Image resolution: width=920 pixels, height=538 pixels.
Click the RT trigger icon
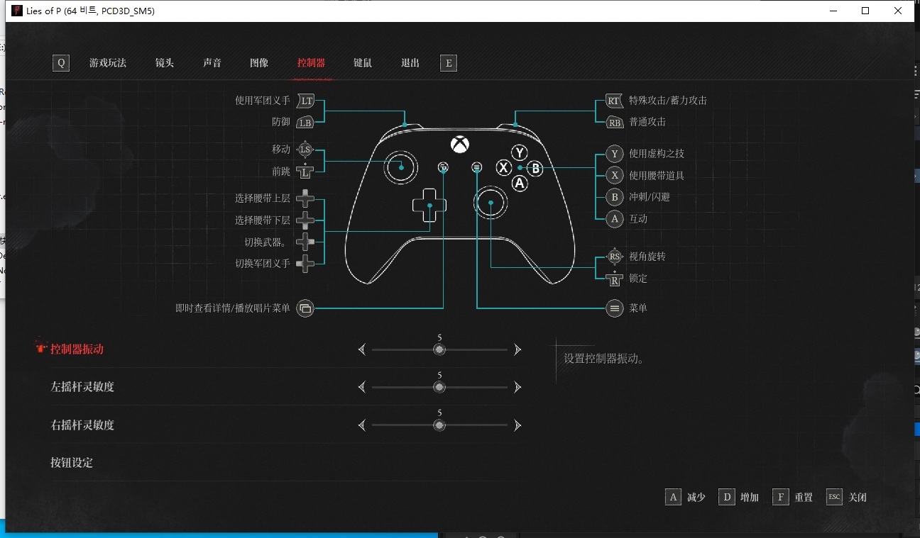614,101
